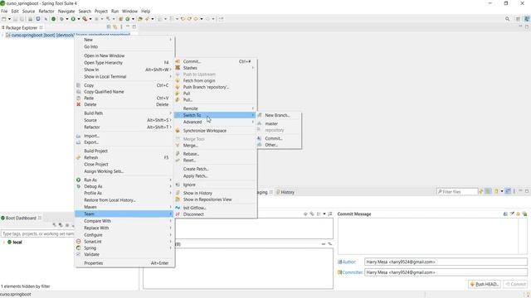Click the Committer email field
The width and height of the screenshot is (531, 298).
point(446,272)
